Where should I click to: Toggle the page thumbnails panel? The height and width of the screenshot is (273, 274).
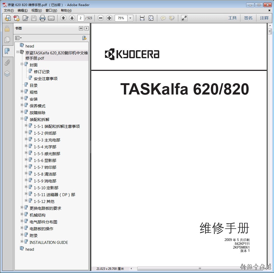[7, 40]
